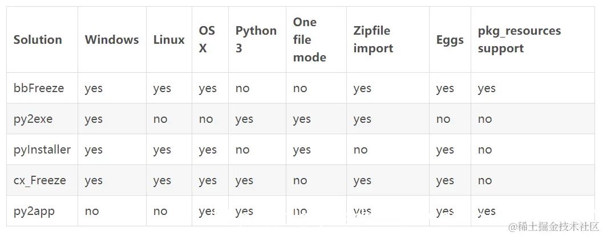Select the Zipfile import column header
Viewport: 603px width, 236px height.
point(374,40)
